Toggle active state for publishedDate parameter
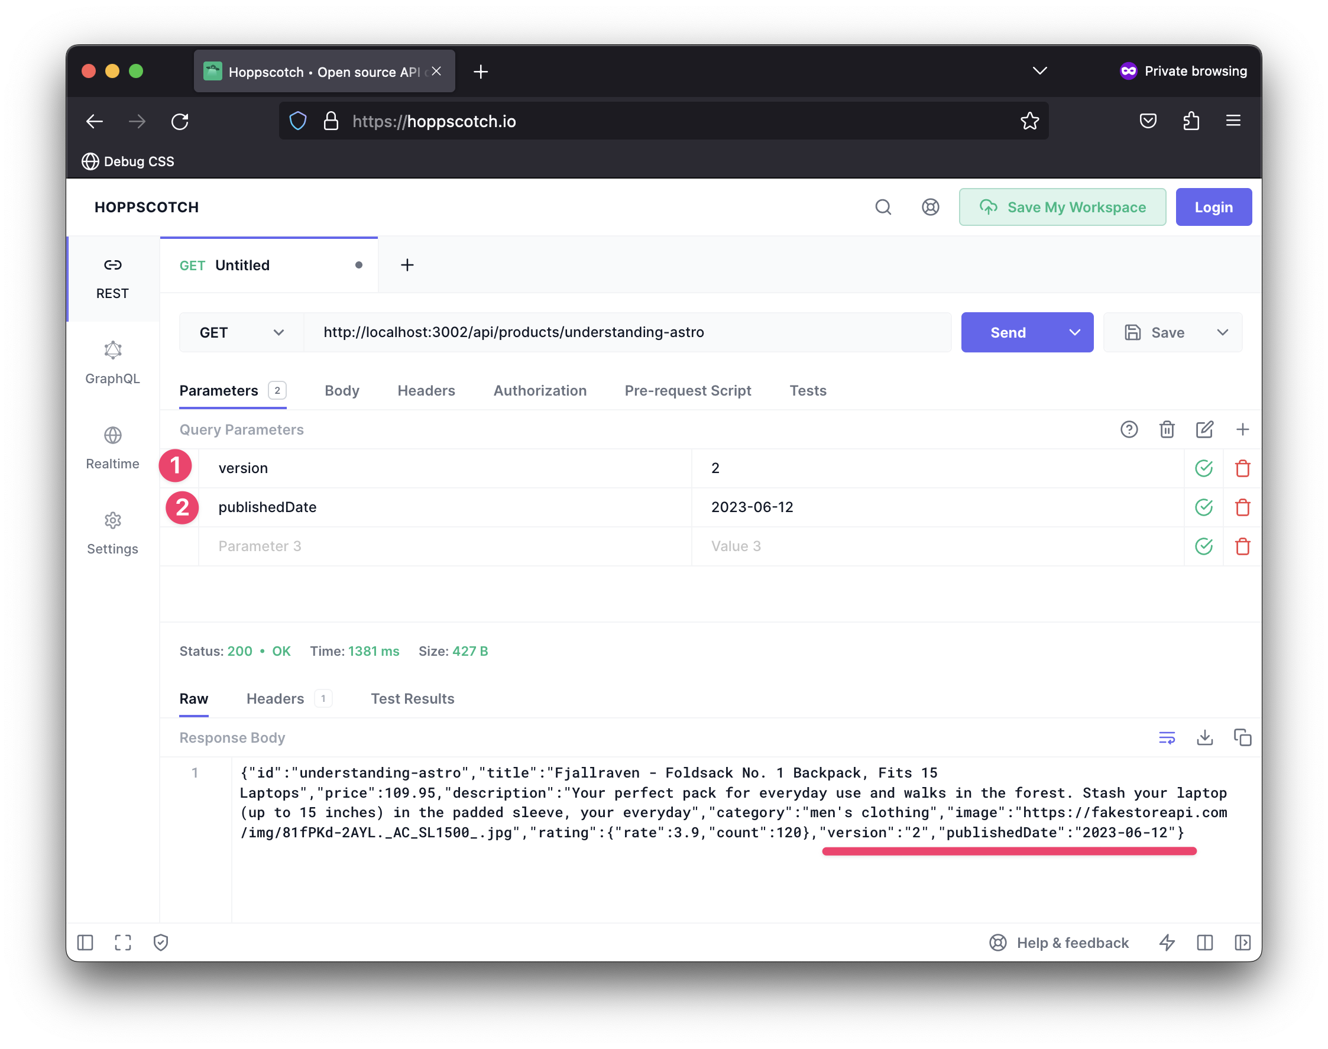1328x1049 pixels. point(1204,507)
